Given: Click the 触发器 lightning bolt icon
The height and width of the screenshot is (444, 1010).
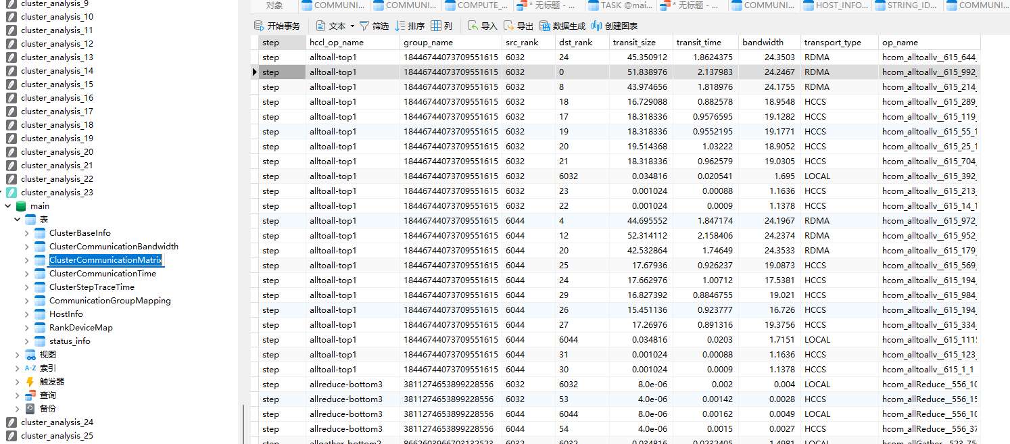Looking at the screenshot, I should [x=30, y=382].
